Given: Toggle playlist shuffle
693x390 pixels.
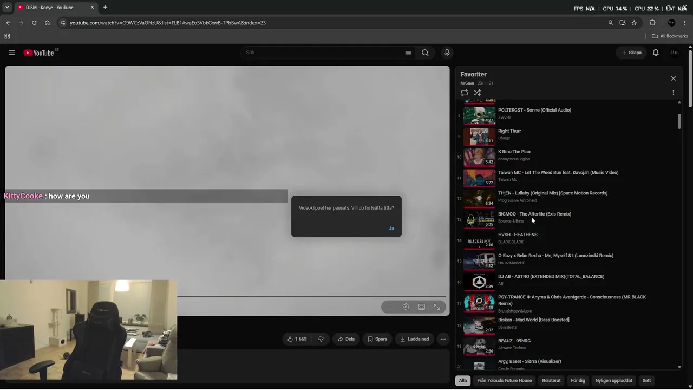Looking at the screenshot, I should [x=478, y=93].
